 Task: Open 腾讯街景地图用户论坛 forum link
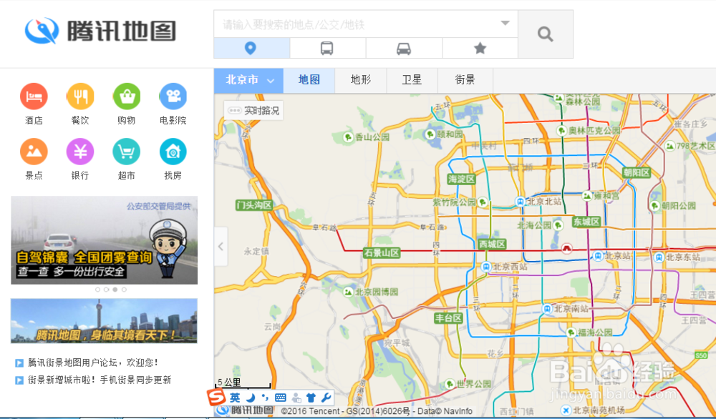pyautogui.click(x=92, y=363)
